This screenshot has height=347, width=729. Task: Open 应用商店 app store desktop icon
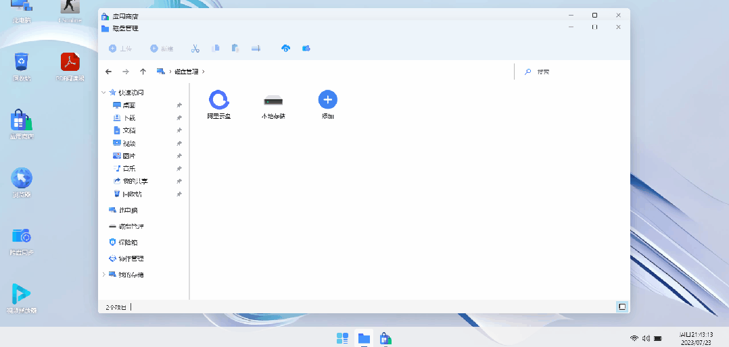[22, 124]
